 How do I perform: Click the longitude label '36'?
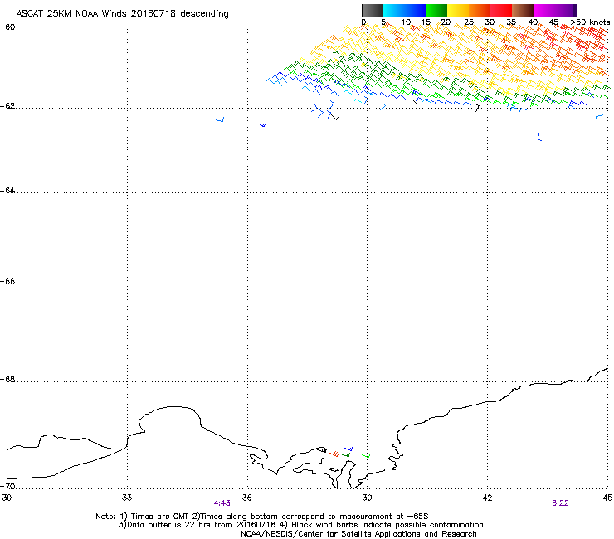point(246,498)
